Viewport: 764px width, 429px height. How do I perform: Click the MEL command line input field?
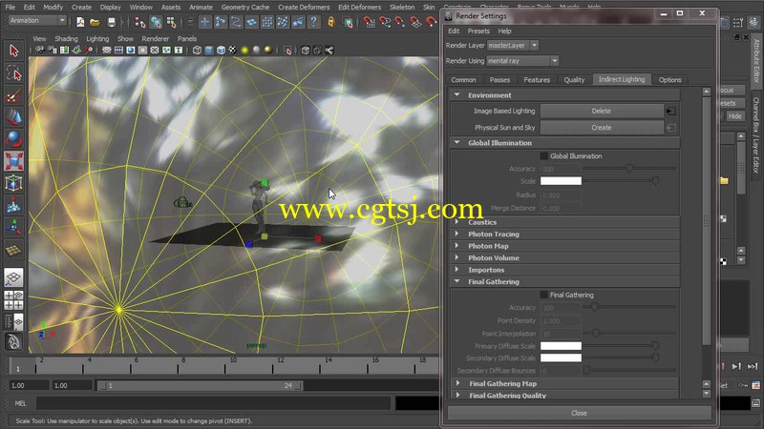[x=213, y=403]
